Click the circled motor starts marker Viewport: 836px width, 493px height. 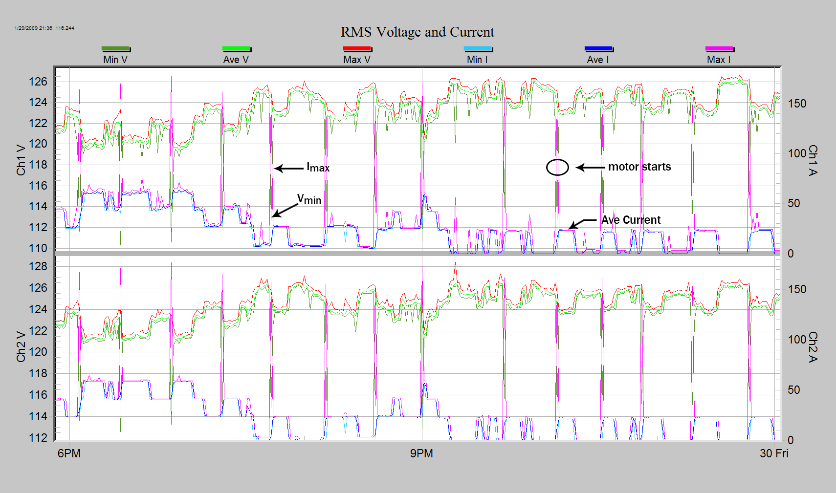click(x=558, y=168)
